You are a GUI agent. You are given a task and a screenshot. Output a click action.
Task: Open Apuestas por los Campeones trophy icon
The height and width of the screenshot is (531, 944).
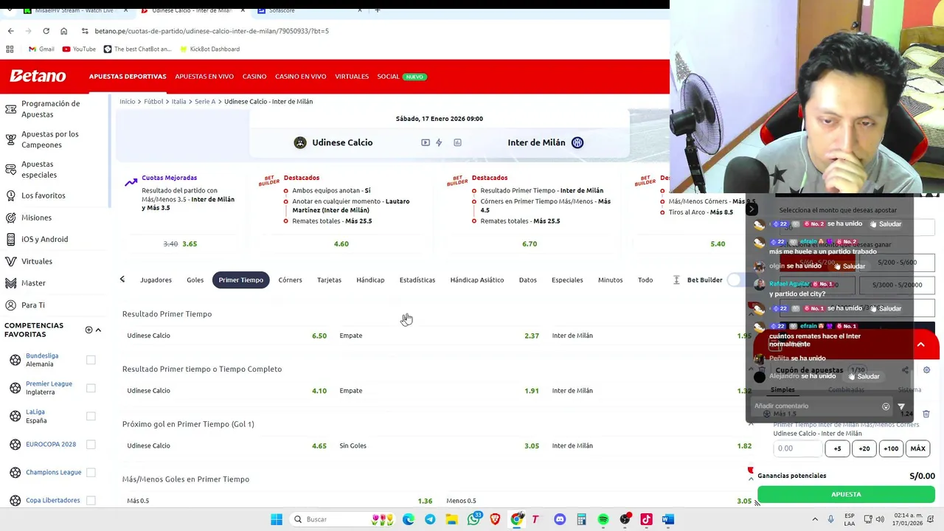pos(11,139)
